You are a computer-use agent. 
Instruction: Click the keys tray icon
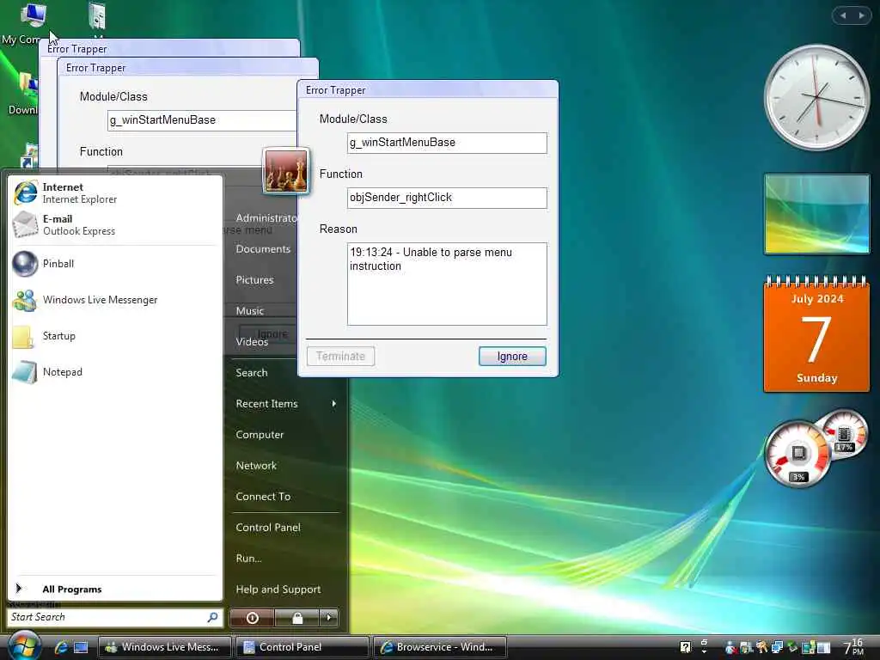click(x=761, y=647)
